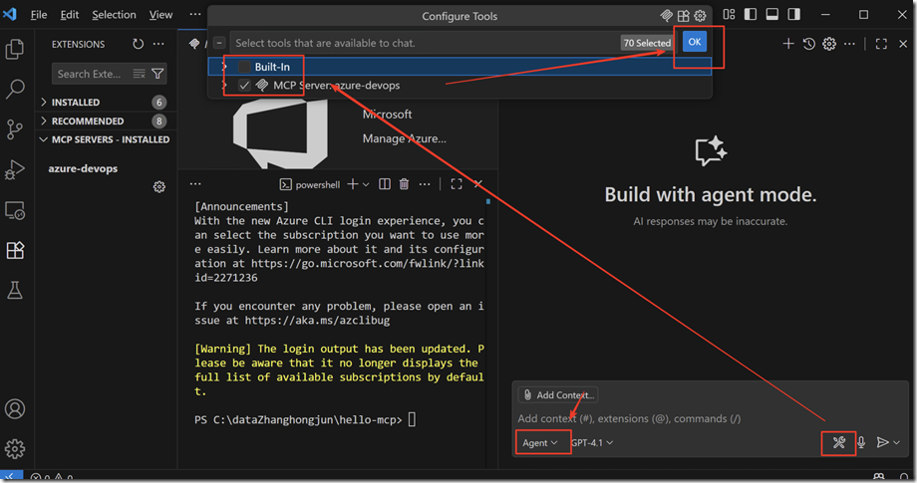Screen dimensions: 917x483
Task: Open the Selection menu
Action: coord(114,15)
